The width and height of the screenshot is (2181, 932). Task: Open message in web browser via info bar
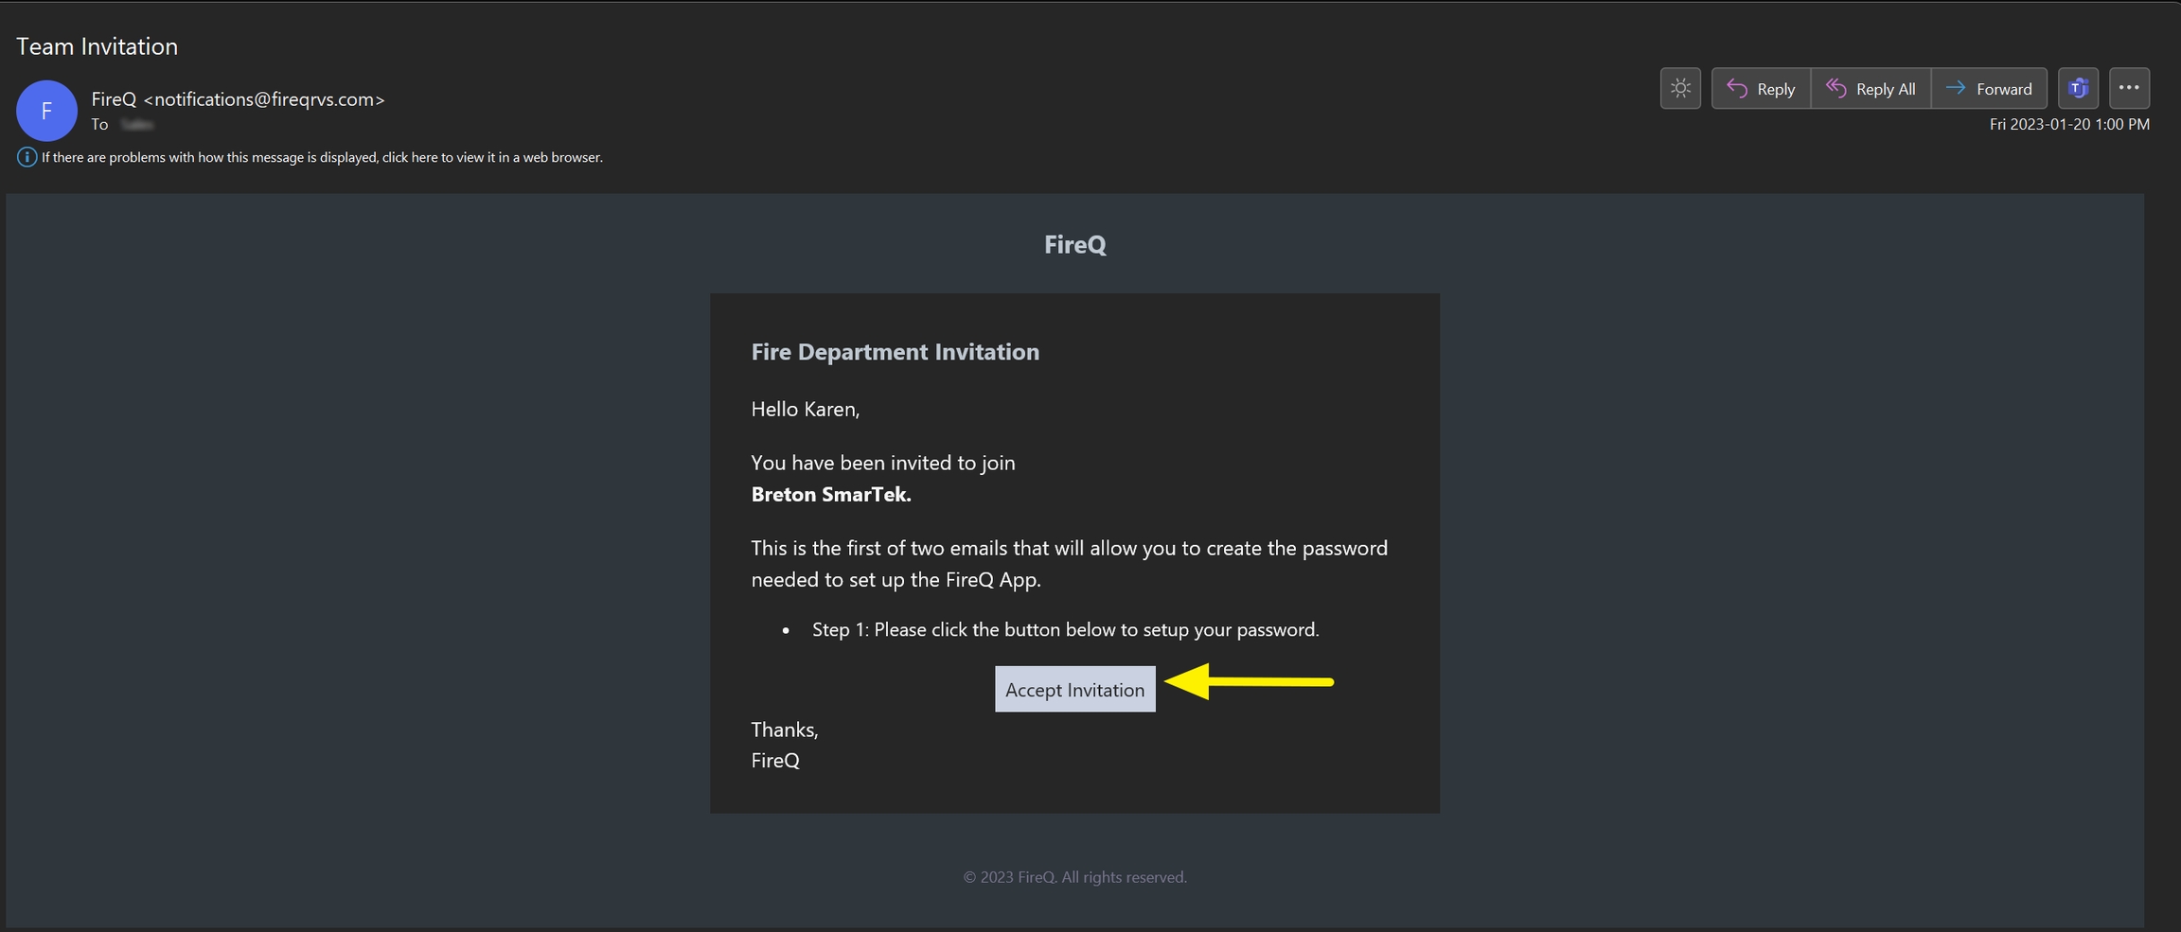pos(322,157)
